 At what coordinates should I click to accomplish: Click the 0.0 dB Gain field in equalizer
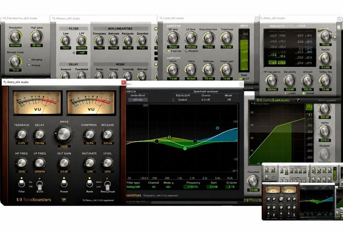tap(213, 187)
